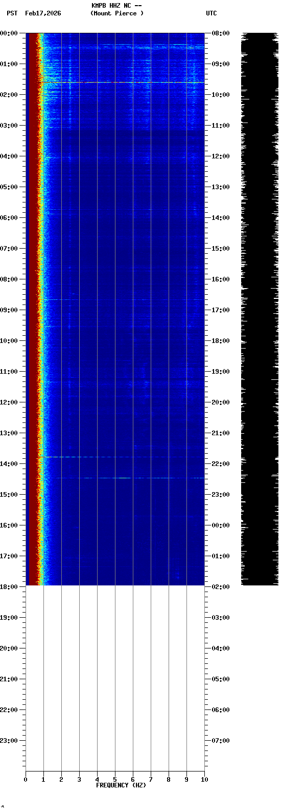Click the bright horizontal event band near 01:35 PST

[x=123, y=82]
